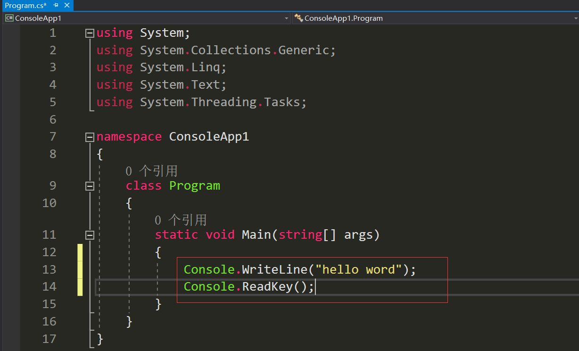This screenshot has width=579, height=351.
Task: Collapse the class Program block
Action: tap(90, 186)
